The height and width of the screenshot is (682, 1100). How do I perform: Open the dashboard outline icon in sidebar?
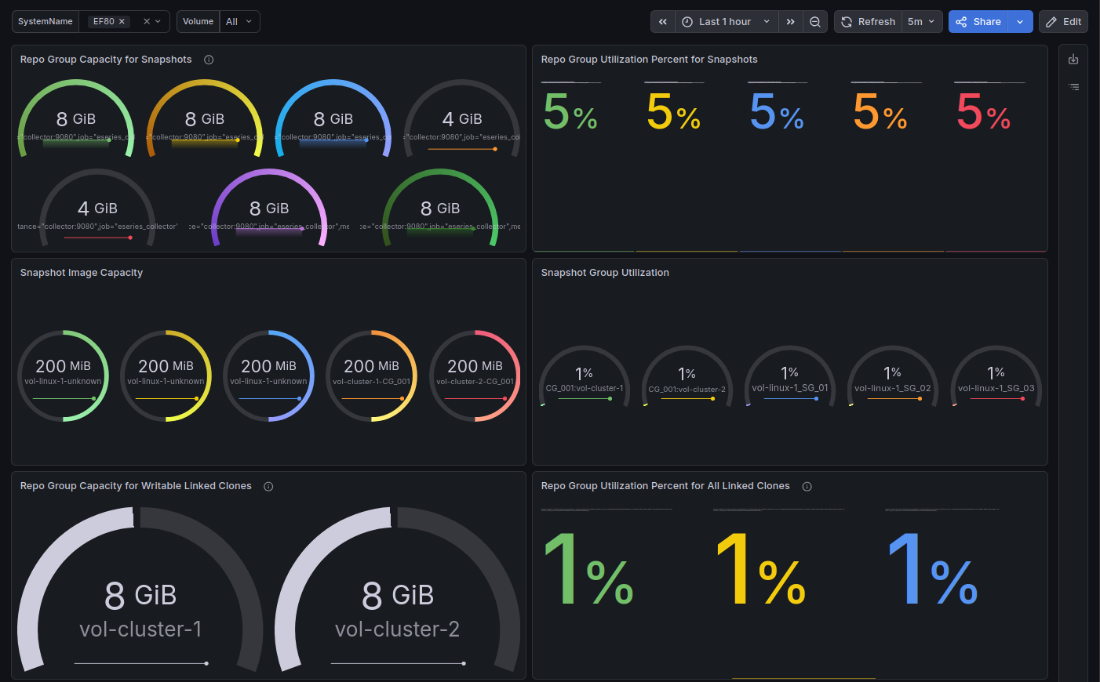(1073, 87)
